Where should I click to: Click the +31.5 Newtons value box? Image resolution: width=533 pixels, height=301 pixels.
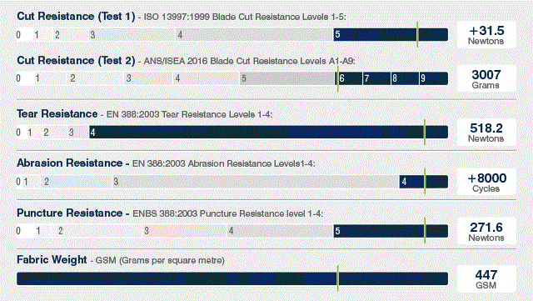486,35
